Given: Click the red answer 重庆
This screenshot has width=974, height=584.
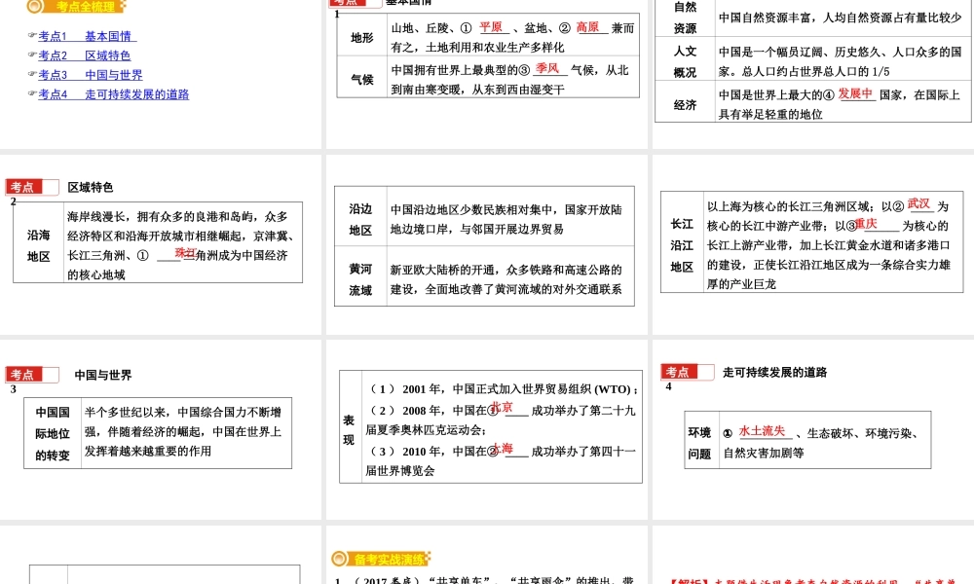Looking at the screenshot, I should (866, 224).
